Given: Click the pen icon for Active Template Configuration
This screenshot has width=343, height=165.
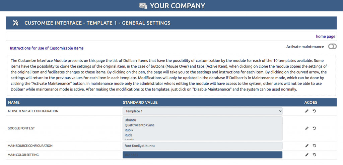Looking at the screenshot, I should point(307,111).
